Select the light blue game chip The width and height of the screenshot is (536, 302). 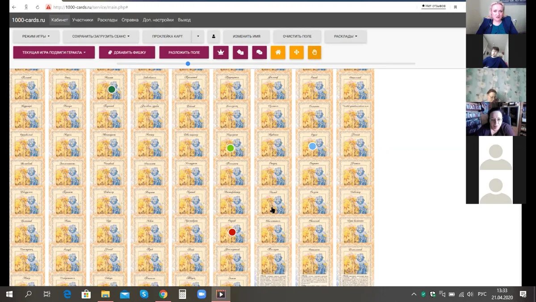point(312,146)
